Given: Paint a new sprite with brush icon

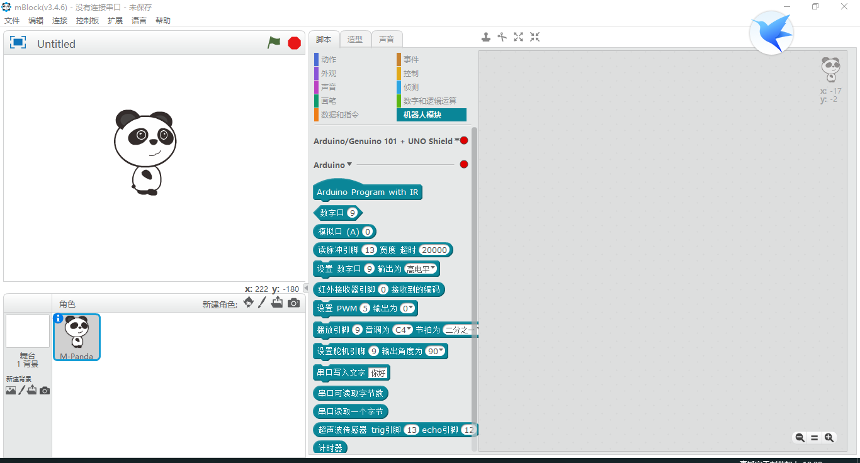Looking at the screenshot, I should coord(263,303).
